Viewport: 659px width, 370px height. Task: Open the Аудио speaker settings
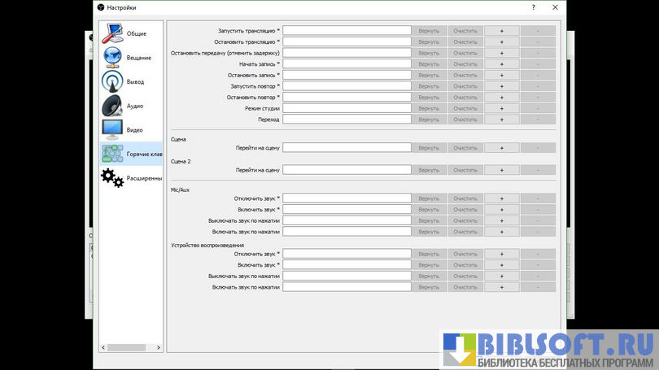pyautogui.click(x=130, y=106)
